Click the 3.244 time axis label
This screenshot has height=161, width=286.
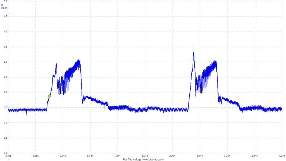227,156
